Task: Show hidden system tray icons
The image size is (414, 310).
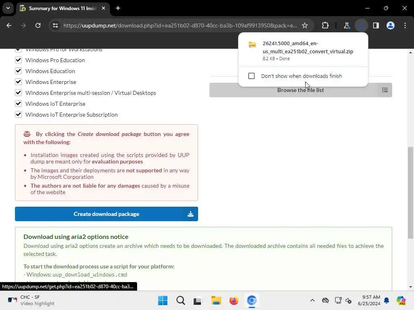Action: (313, 300)
